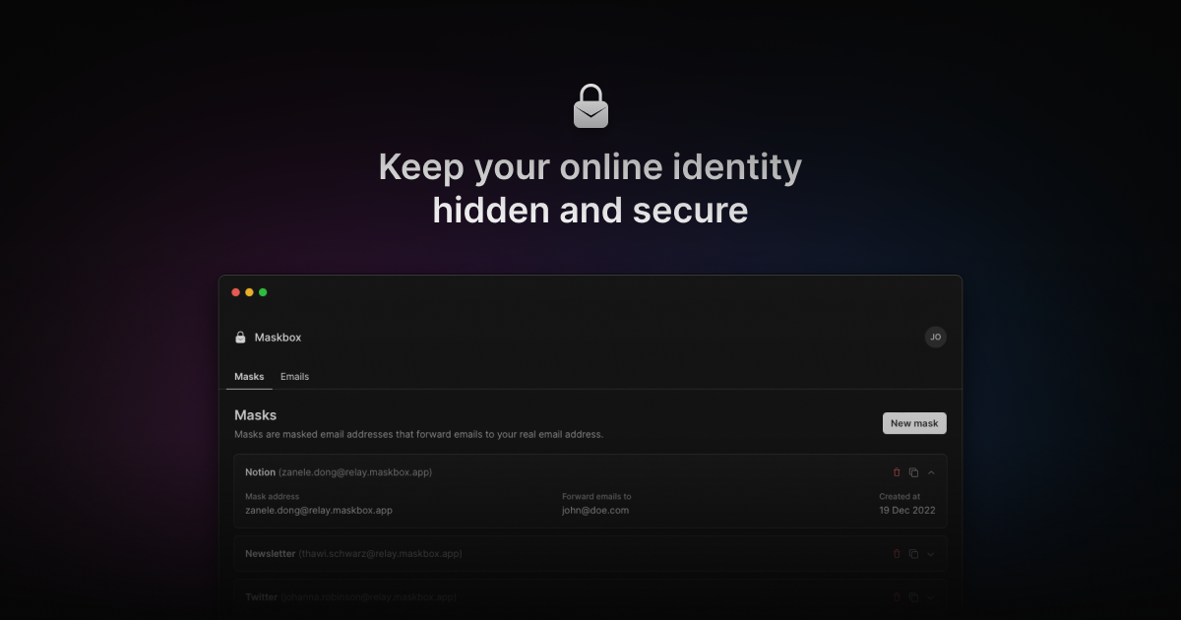Delete the Newsletter mask
This screenshot has height=620, width=1181.
click(x=897, y=554)
